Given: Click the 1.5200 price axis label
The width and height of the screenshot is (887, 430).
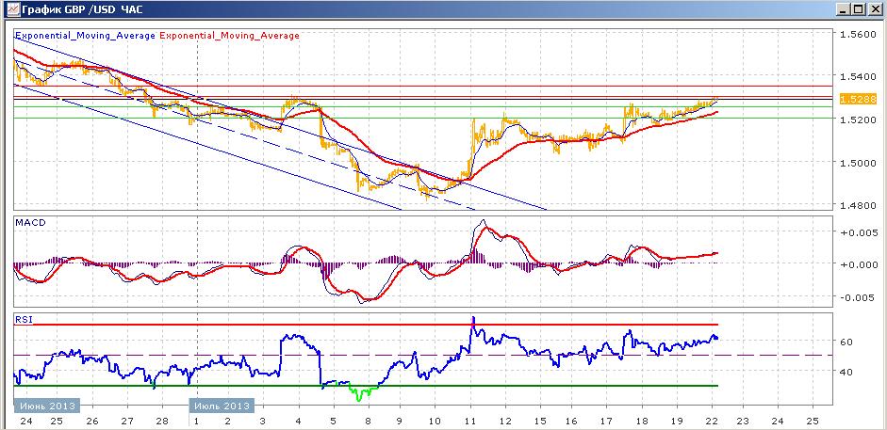Looking at the screenshot, I should coord(858,119).
